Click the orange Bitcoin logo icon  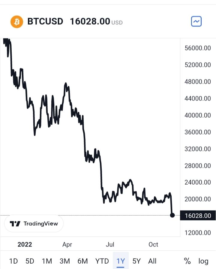17,22
